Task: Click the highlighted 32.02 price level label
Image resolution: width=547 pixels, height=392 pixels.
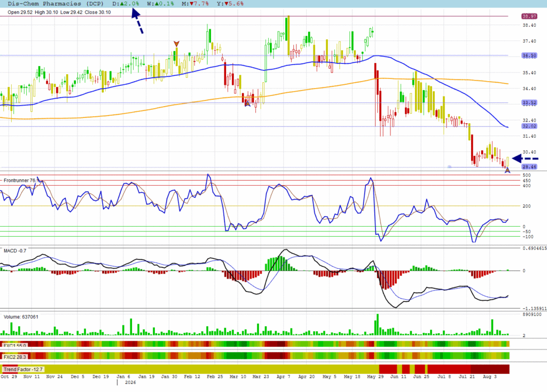Action: pyautogui.click(x=529, y=126)
